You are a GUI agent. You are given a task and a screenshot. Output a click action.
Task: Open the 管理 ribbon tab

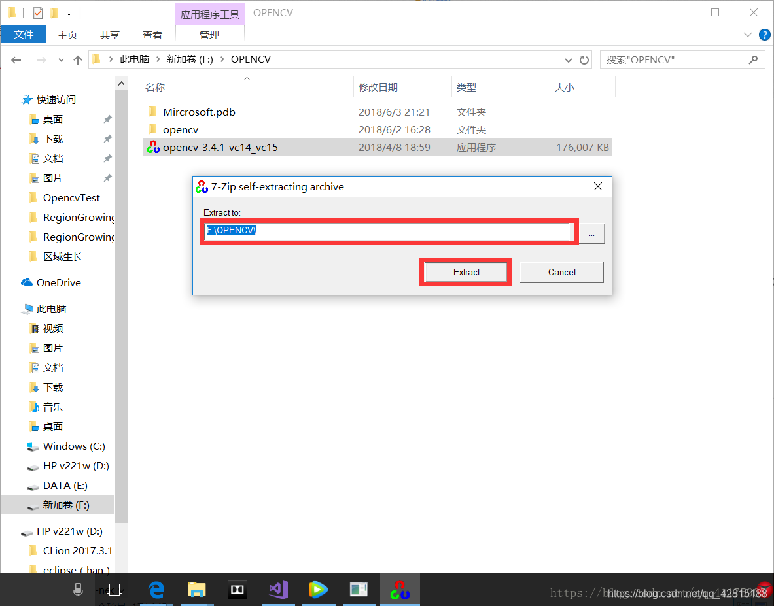[x=209, y=35]
